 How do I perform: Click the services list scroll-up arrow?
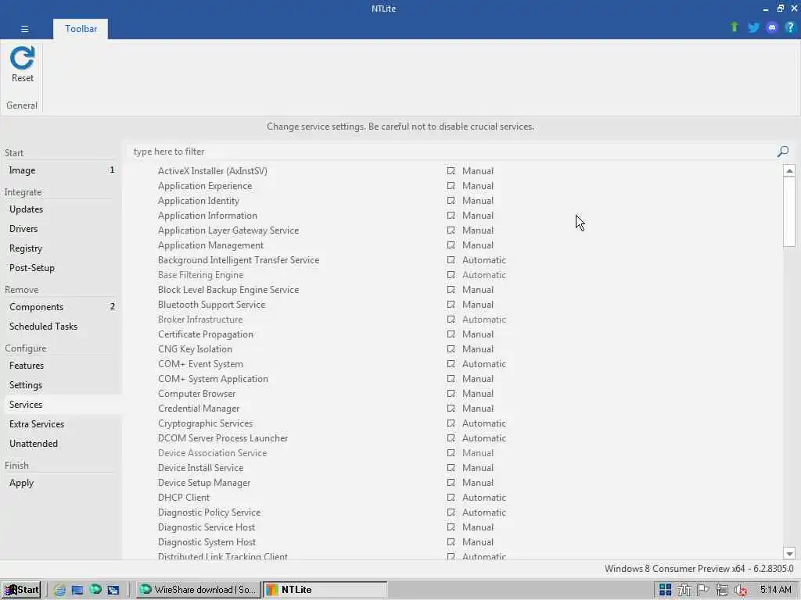tap(789, 171)
